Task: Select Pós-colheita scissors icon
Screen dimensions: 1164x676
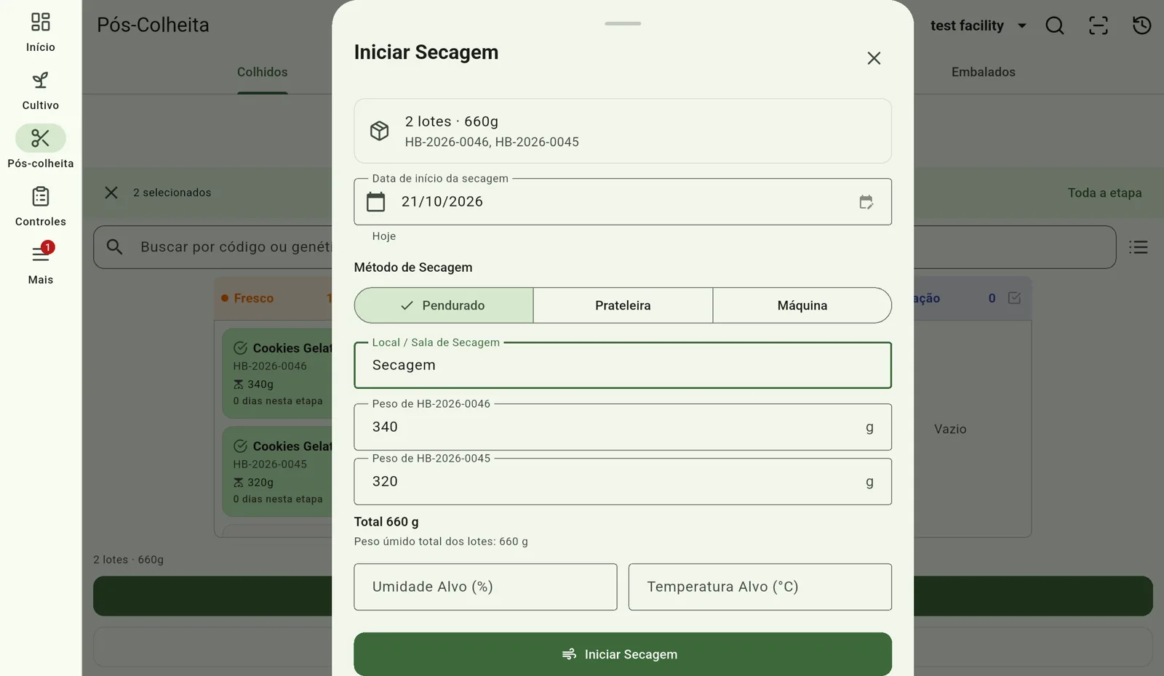Action: pyautogui.click(x=41, y=138)
